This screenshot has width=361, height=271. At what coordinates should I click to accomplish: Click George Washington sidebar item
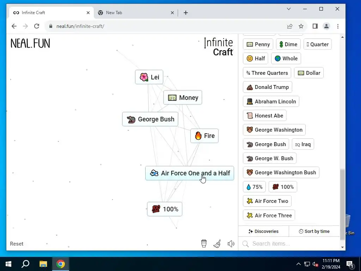tap(274, 130)
